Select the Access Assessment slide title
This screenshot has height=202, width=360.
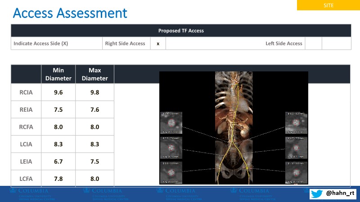point(70,13)
